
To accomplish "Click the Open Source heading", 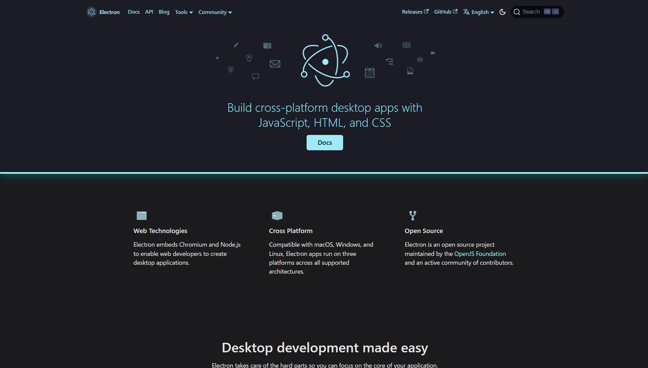I will 424,231.
